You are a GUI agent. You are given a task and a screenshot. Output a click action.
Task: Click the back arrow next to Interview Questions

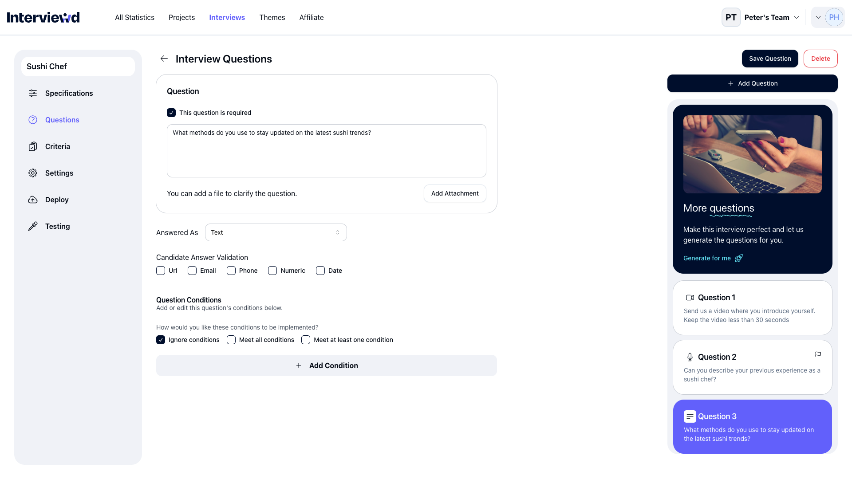point(164,59)
